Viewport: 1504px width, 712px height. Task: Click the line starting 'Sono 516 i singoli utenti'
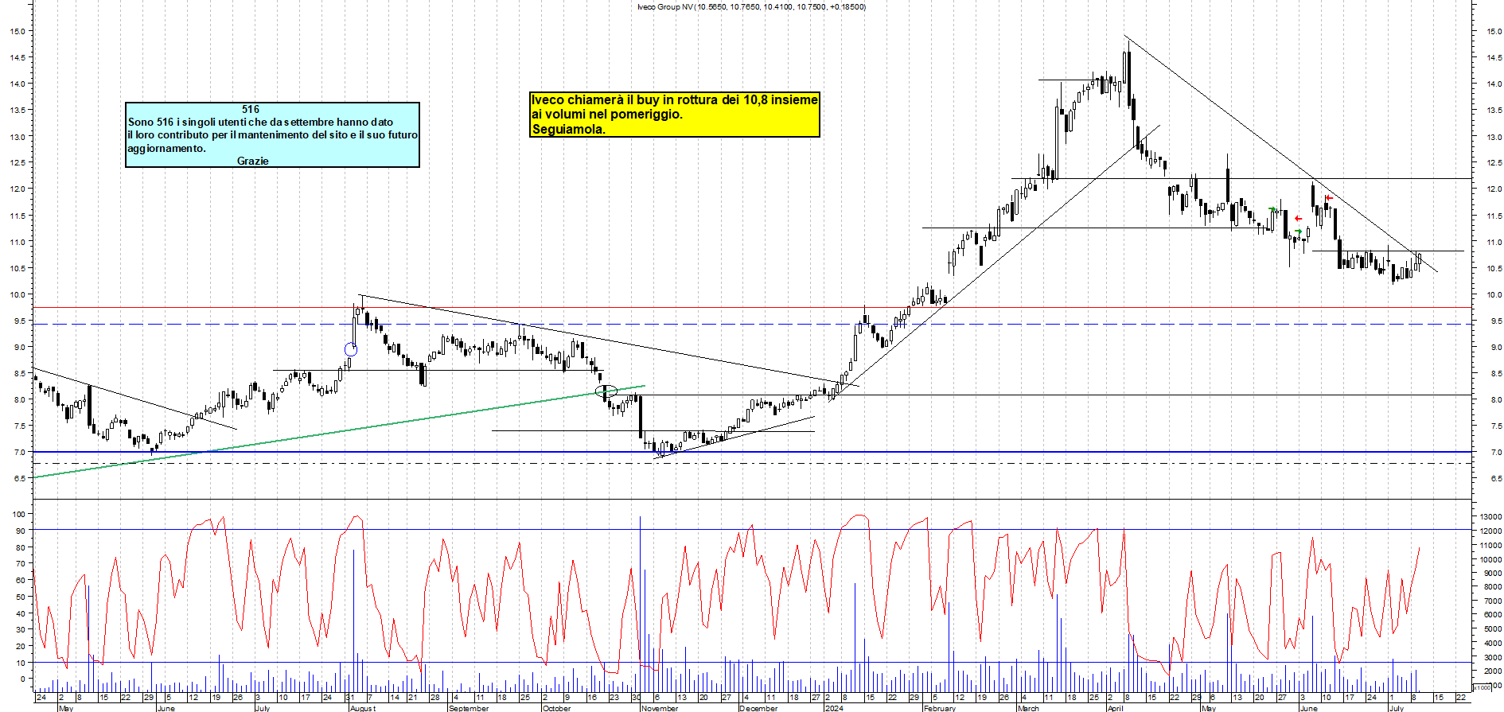pyautogui.click(x=261, y=122)
